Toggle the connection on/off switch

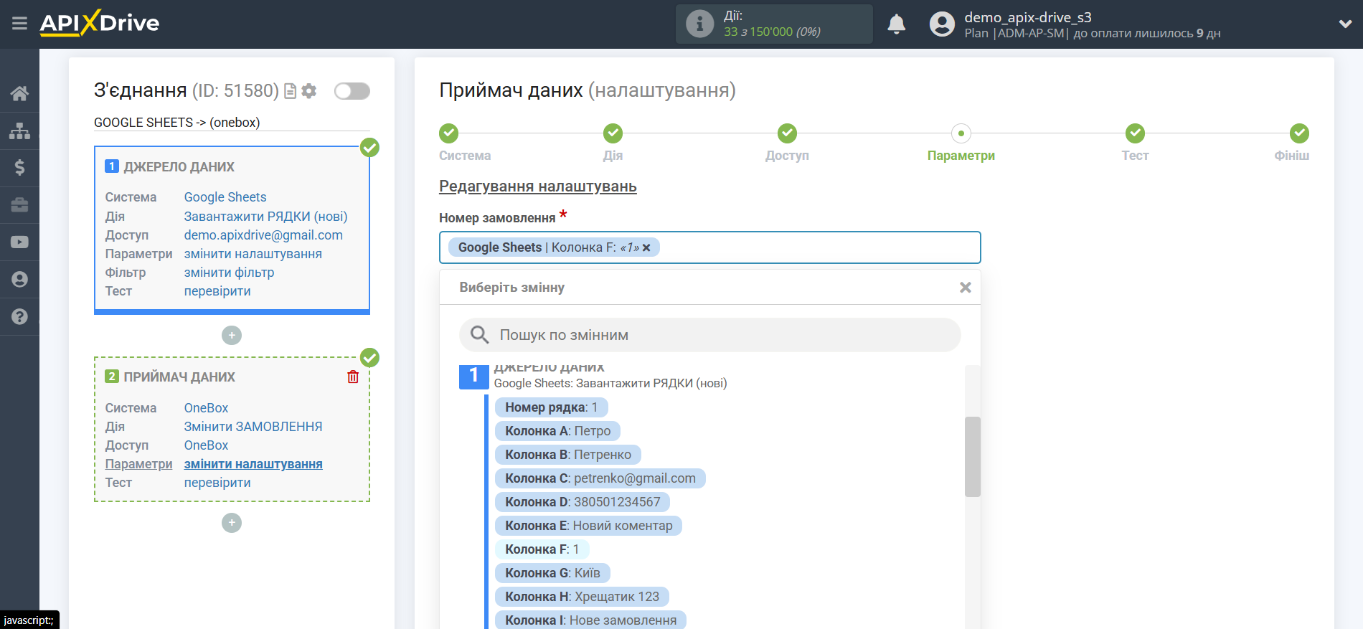(x=352, y=91)
